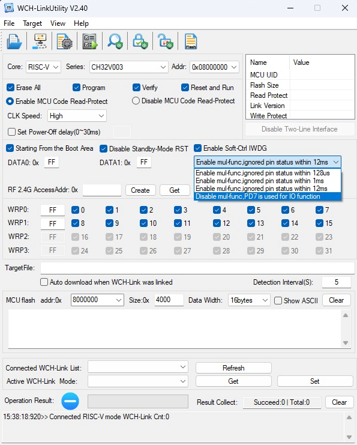
Task: Click the WRP1 hex value field
Action: tap(53, 223)
